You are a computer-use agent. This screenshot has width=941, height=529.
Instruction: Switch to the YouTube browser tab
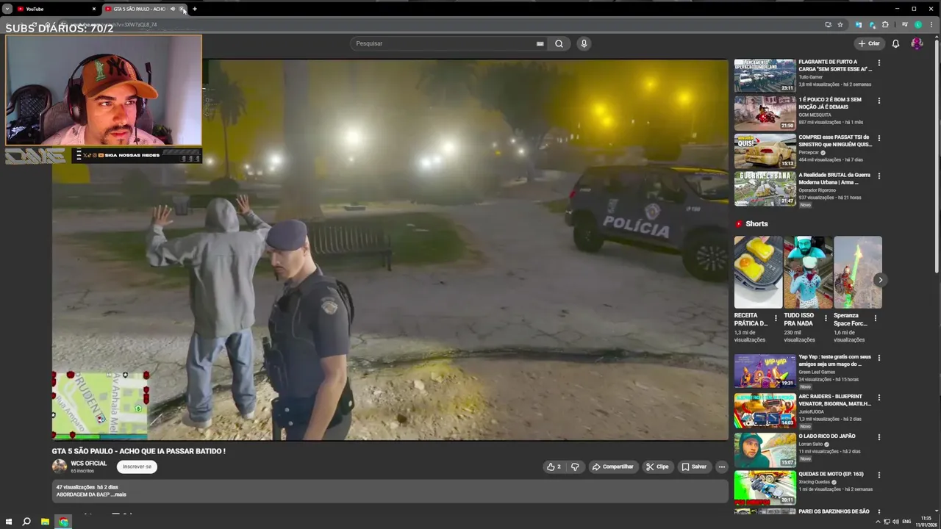click(x=55, y=9)
